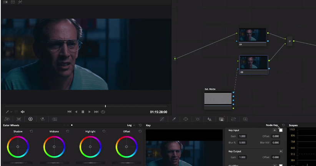Image resolution: width=316 pixels, height=166 pixels.
Task: Open the RGB Mixer palette
Action: click(42, 119)
